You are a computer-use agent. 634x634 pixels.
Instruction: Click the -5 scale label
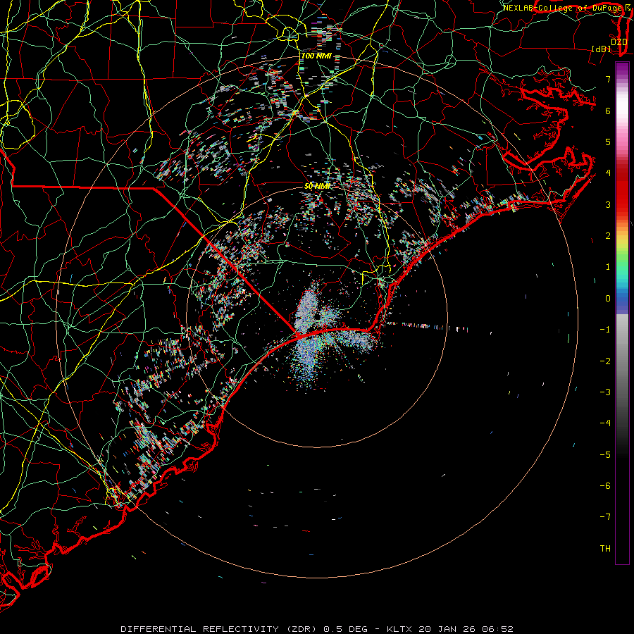605,455
